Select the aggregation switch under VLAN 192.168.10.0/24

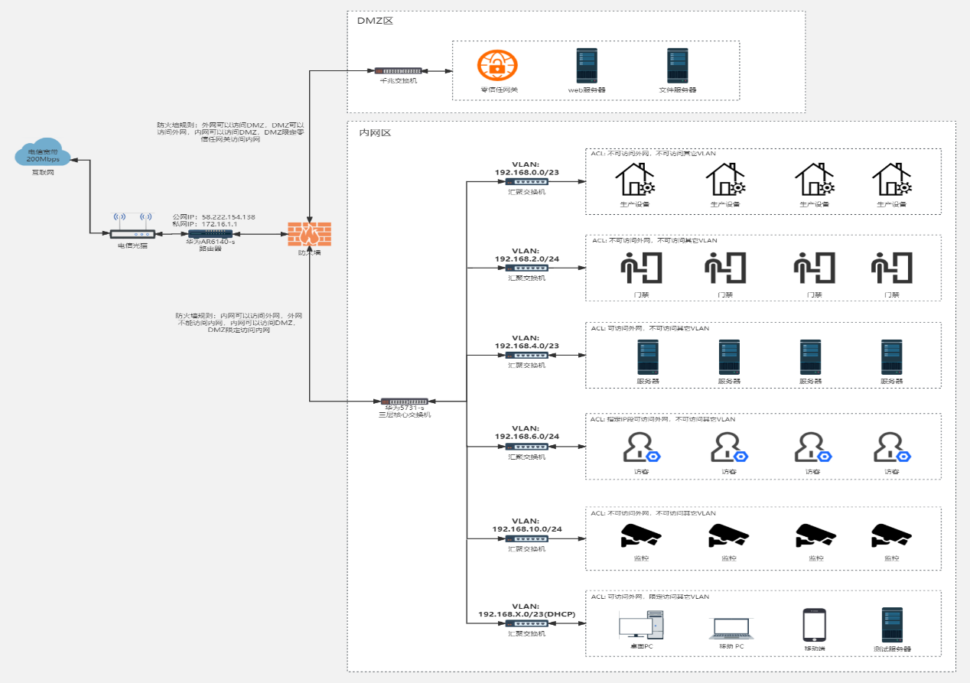coord(526,538)
